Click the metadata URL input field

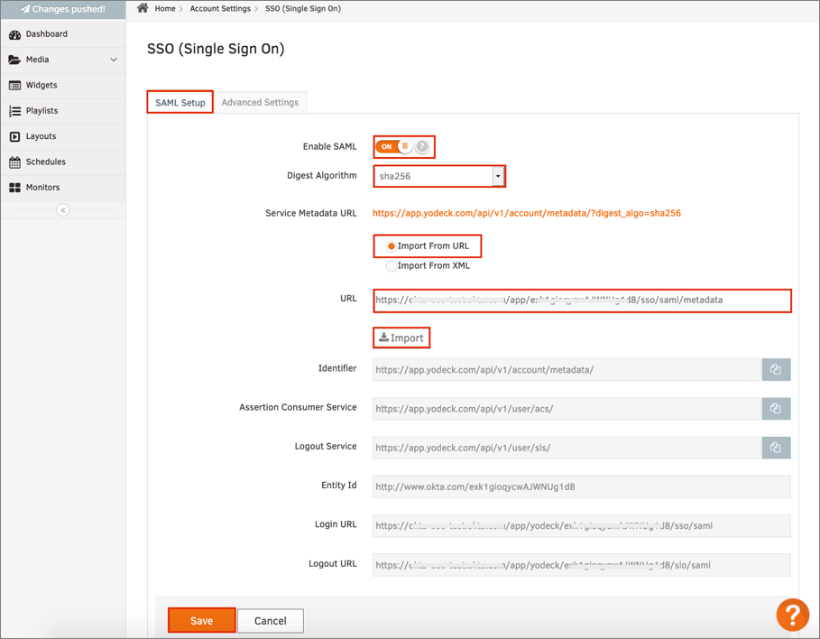pos(582,300)
